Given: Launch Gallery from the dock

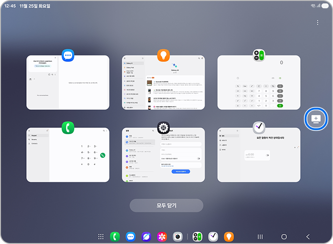Looking at the screenshot, I should (x=162, y=236).
